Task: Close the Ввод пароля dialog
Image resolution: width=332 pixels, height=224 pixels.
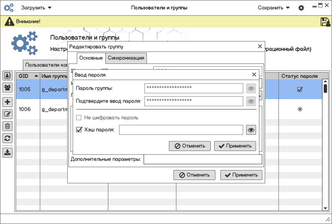Action: coord(254,75)
